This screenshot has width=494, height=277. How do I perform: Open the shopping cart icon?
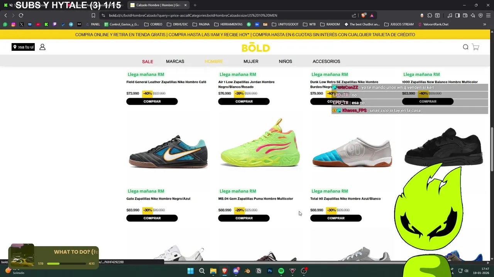[x=475, y=47]
